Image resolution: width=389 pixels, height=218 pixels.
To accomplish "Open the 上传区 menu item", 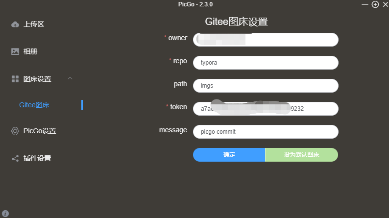I will click(x=33, y=24).
